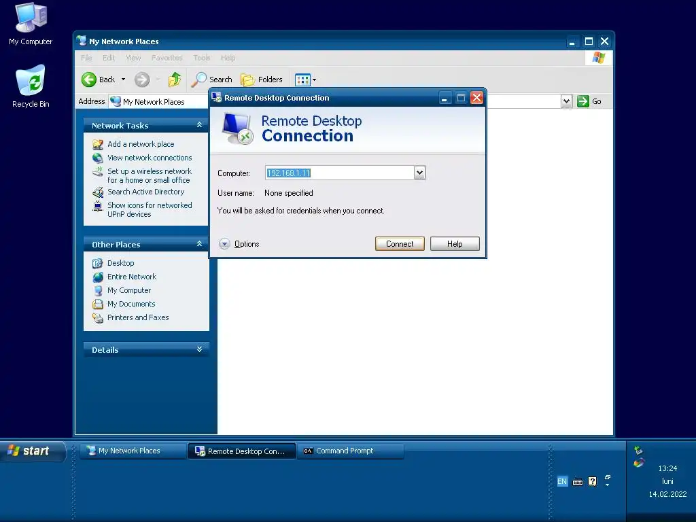Click the wireless network setup icon
This screenshot has width=696, height=522.
tap(98, 172)
